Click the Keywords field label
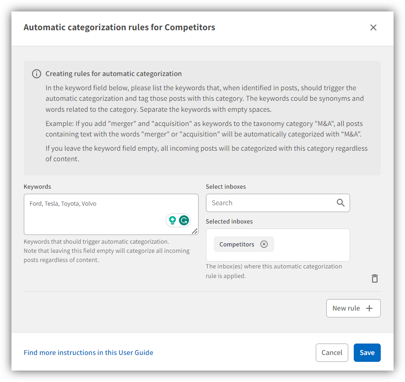 [38, 186]
